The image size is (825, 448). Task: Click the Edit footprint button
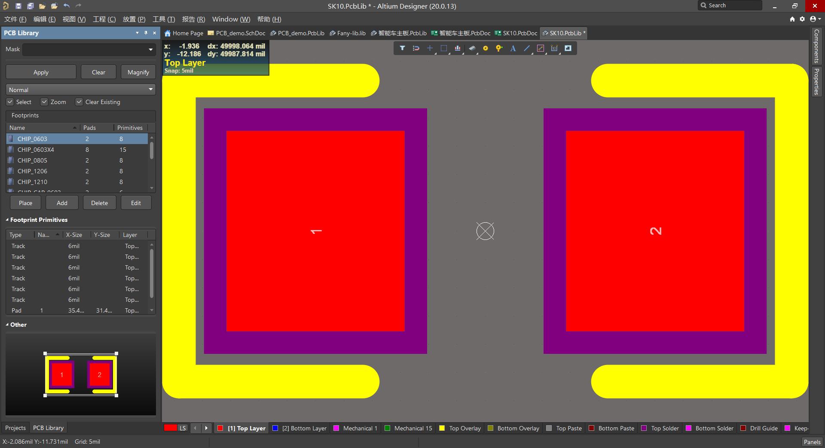pyautogui.click(x=136, y=203)
